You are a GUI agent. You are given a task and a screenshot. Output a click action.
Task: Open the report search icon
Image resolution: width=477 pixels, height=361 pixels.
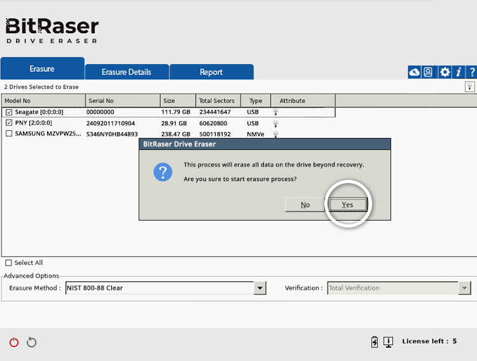[x=428, y=72]
